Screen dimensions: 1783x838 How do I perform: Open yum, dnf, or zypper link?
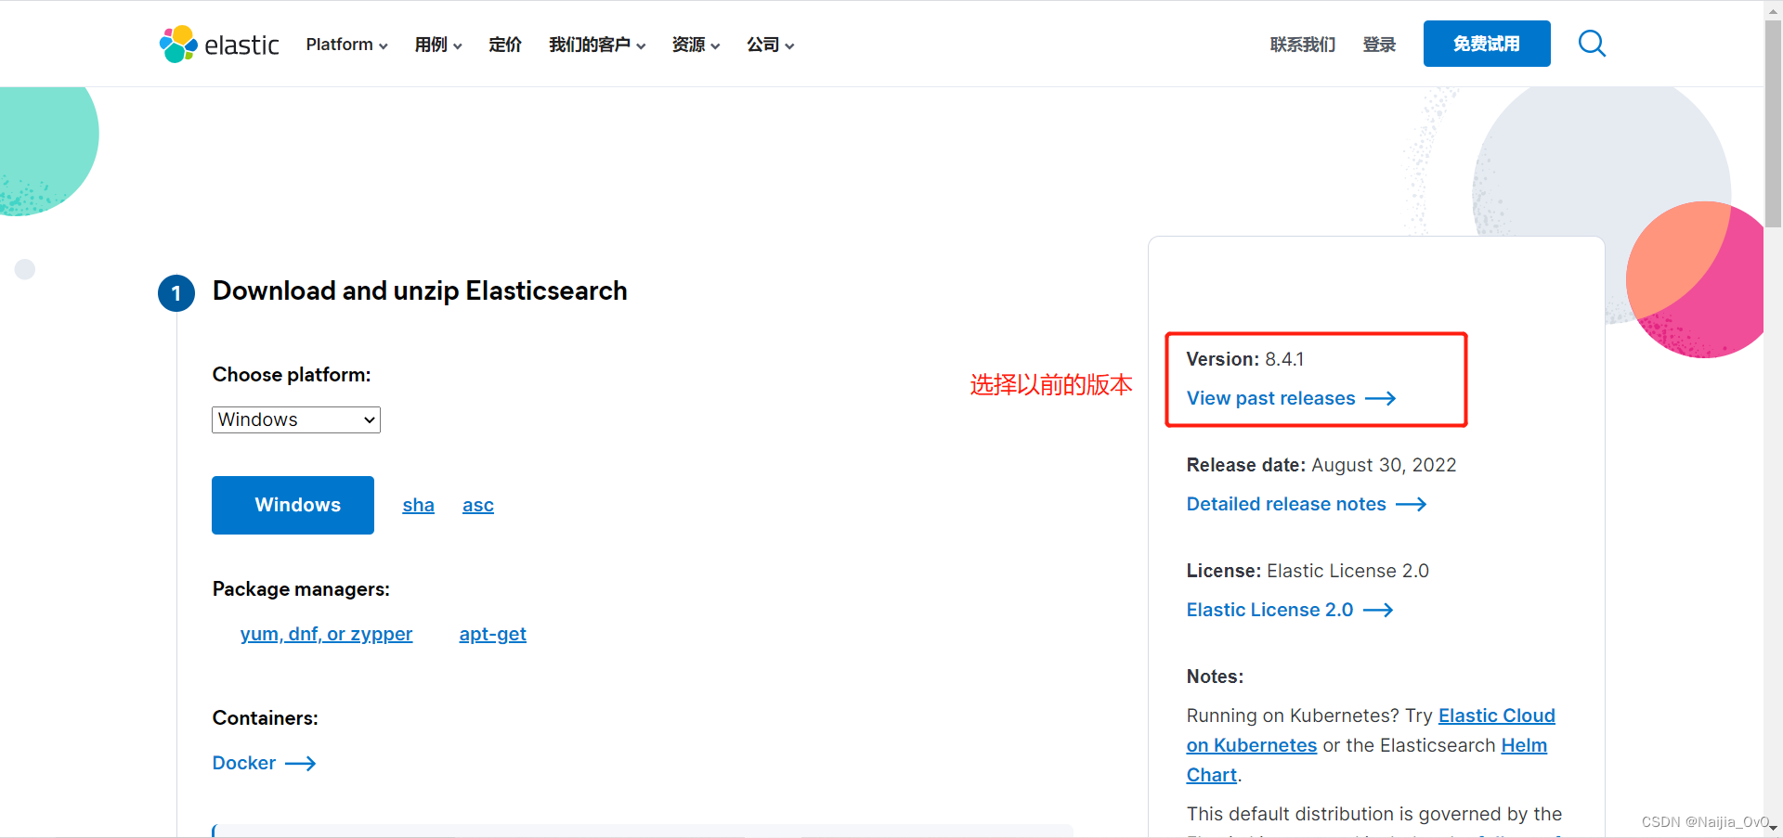pos(326,634)
